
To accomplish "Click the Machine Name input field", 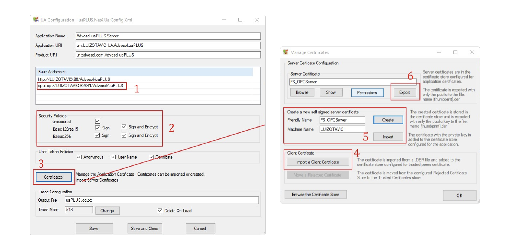I will 342,129.
